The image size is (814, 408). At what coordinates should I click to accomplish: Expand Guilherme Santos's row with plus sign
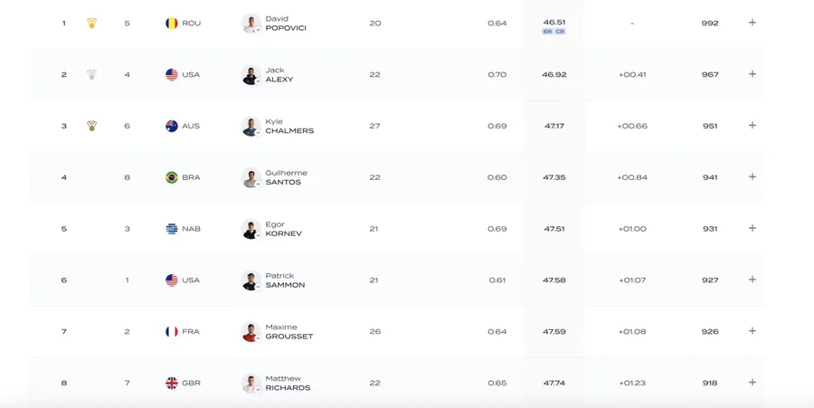pyautogui.click(x=752, y=176)
